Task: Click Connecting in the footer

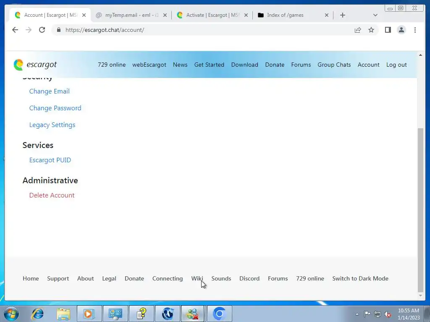Action: pos(168,278)
